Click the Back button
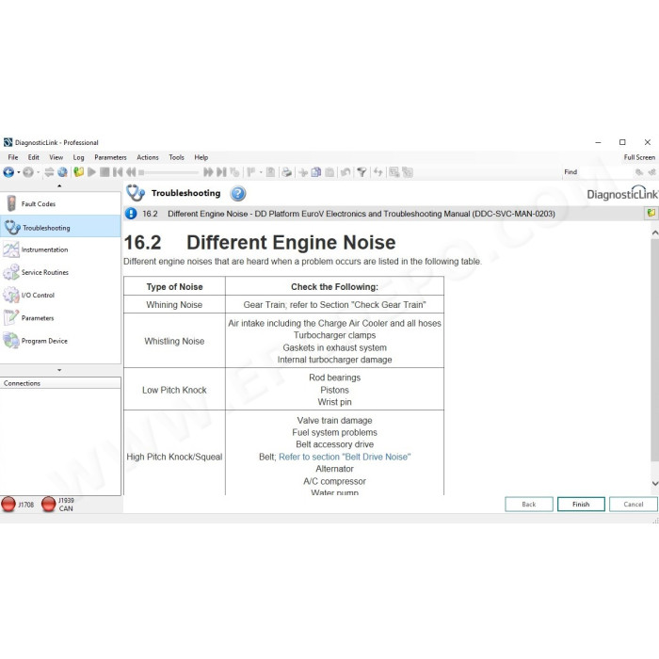659x659 pixels. point(529,504)
